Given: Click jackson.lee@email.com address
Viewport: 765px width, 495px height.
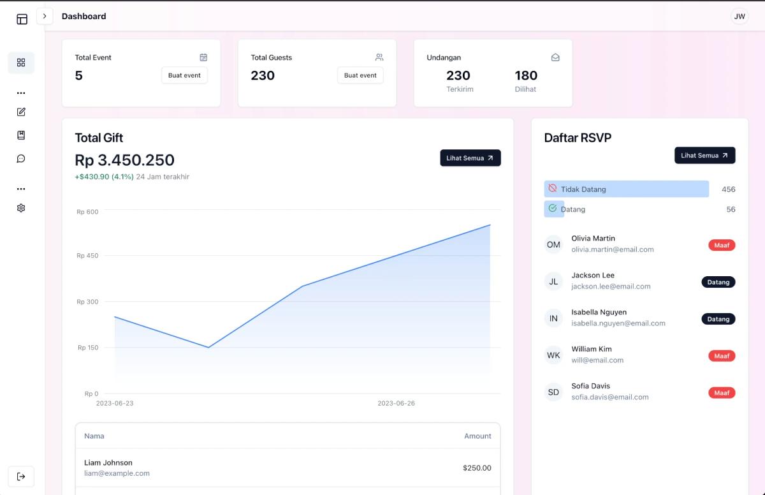Looking at the screenshot, I should pyautogui.click(x=611, y=286).
